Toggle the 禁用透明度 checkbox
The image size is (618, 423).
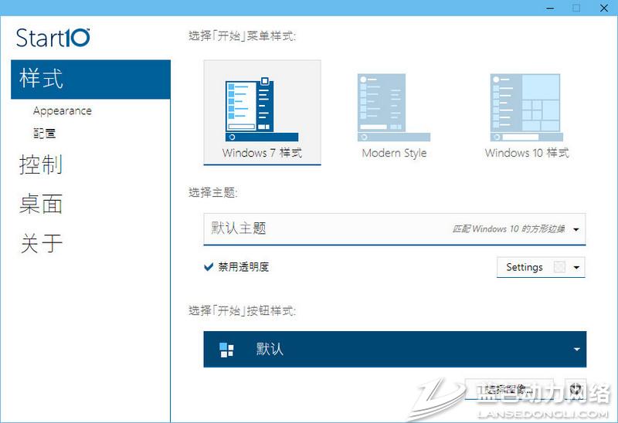209,267
